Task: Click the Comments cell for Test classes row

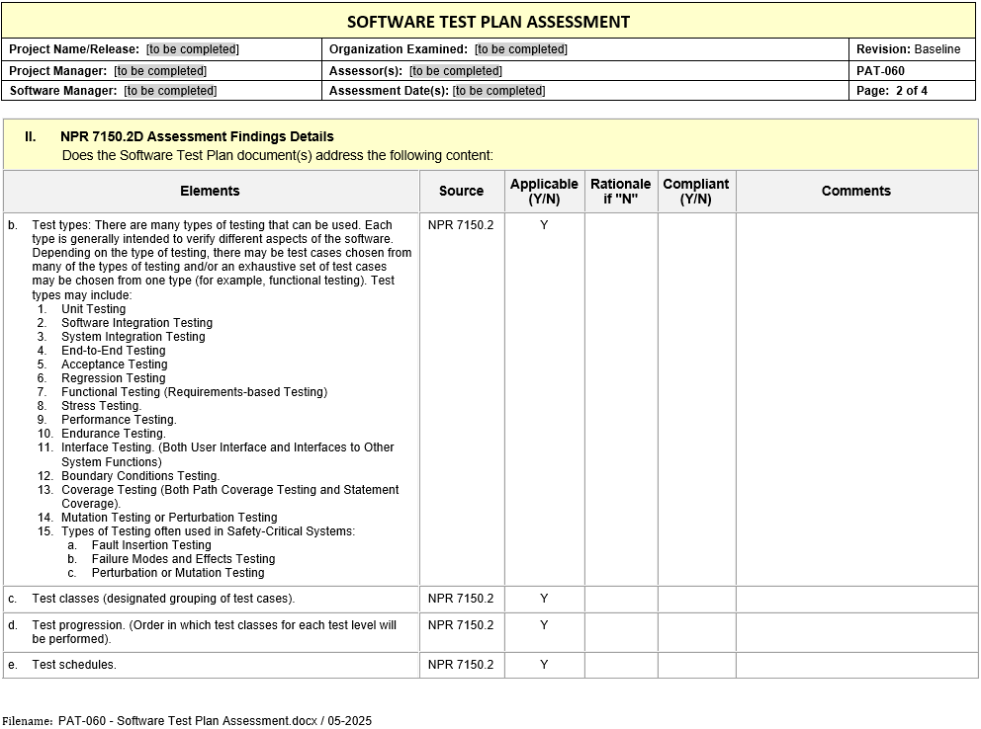Action: tap(856, 599)
